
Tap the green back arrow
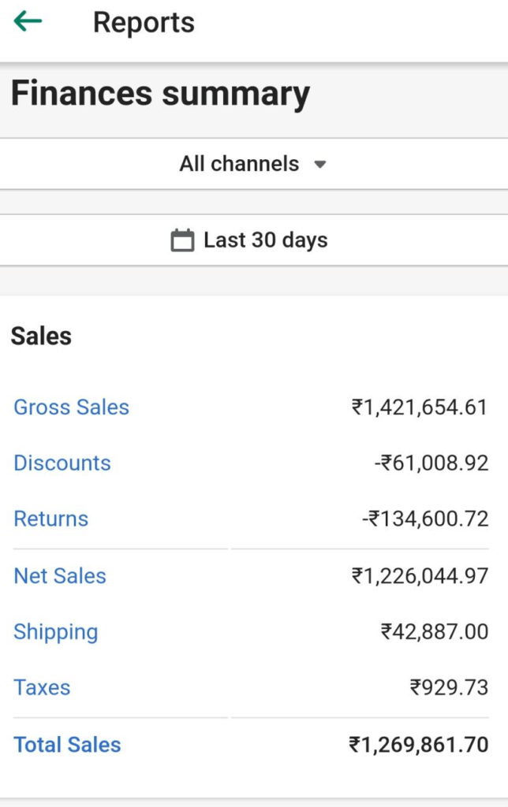tap(28, 21)
